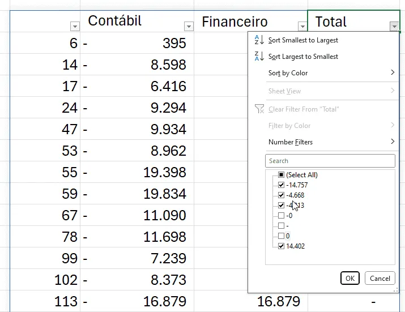Select the first-column cell 78
The image size is (405, 312).
pyautogui.click(x=45, y=237)
